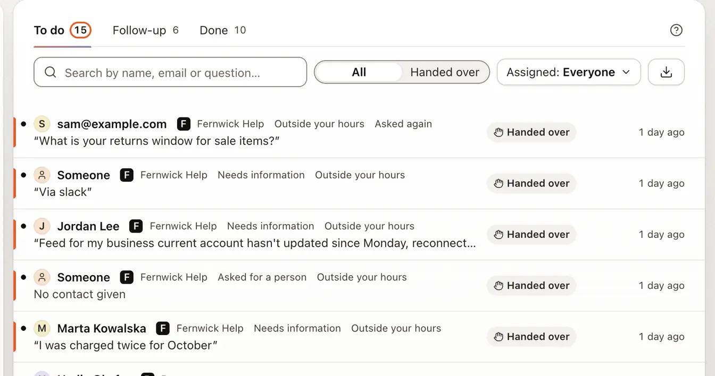This screenshot has height=376, width=715.
Task: Open the "No contact given" message text
Action: (80, 294)
